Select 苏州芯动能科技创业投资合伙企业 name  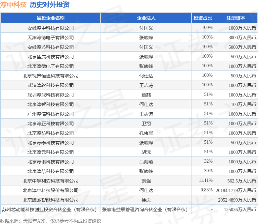[50, 210]
